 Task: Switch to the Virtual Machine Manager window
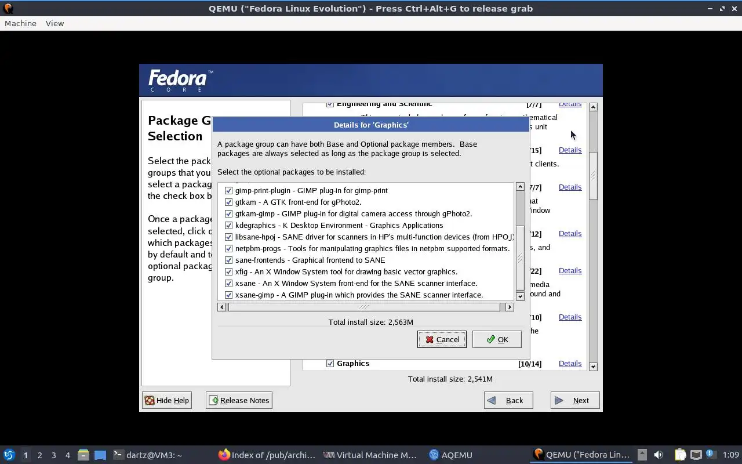pyautogui.click(x=370, y=455)
